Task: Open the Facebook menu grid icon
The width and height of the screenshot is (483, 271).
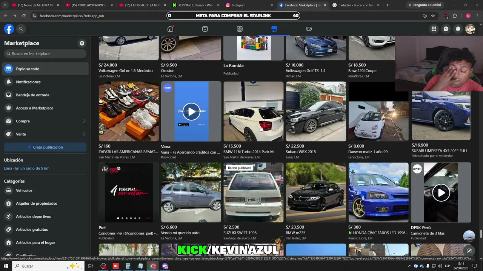Action: (434, 29)
